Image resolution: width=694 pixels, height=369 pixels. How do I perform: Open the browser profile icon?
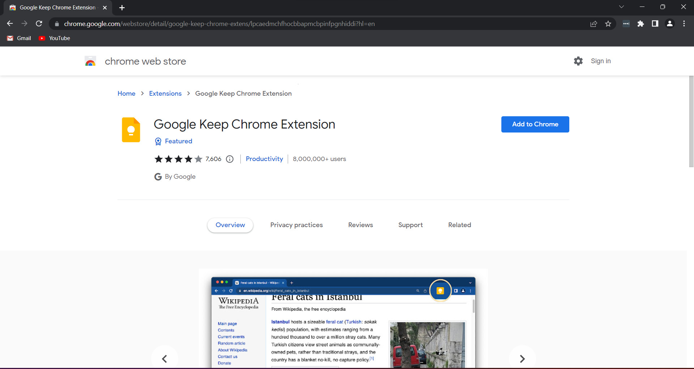point(669,23)
